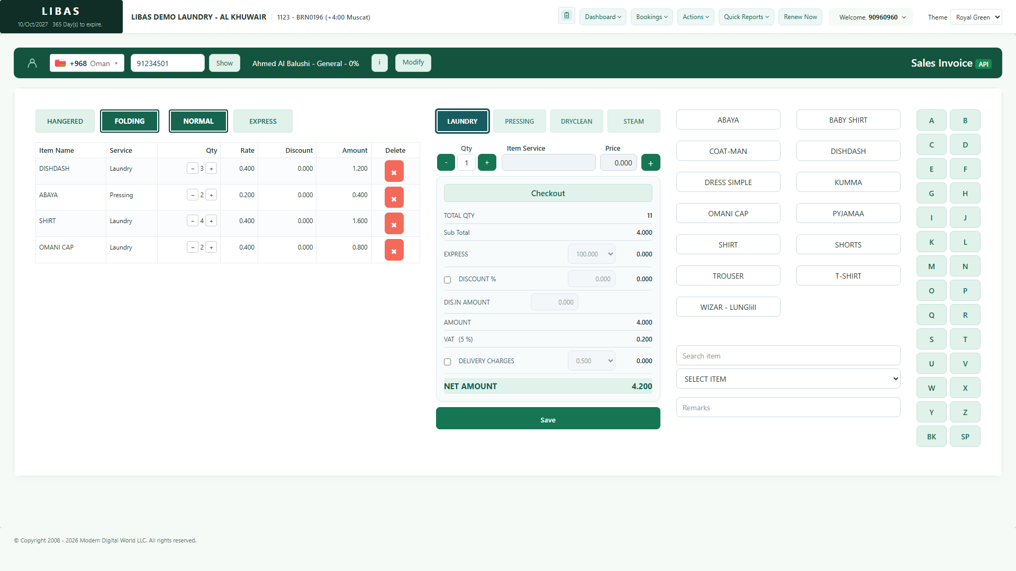This screenshot has width=1016, height=571.
Task: Add KUMMA item to invoice
Action: [x=848, y=182]
